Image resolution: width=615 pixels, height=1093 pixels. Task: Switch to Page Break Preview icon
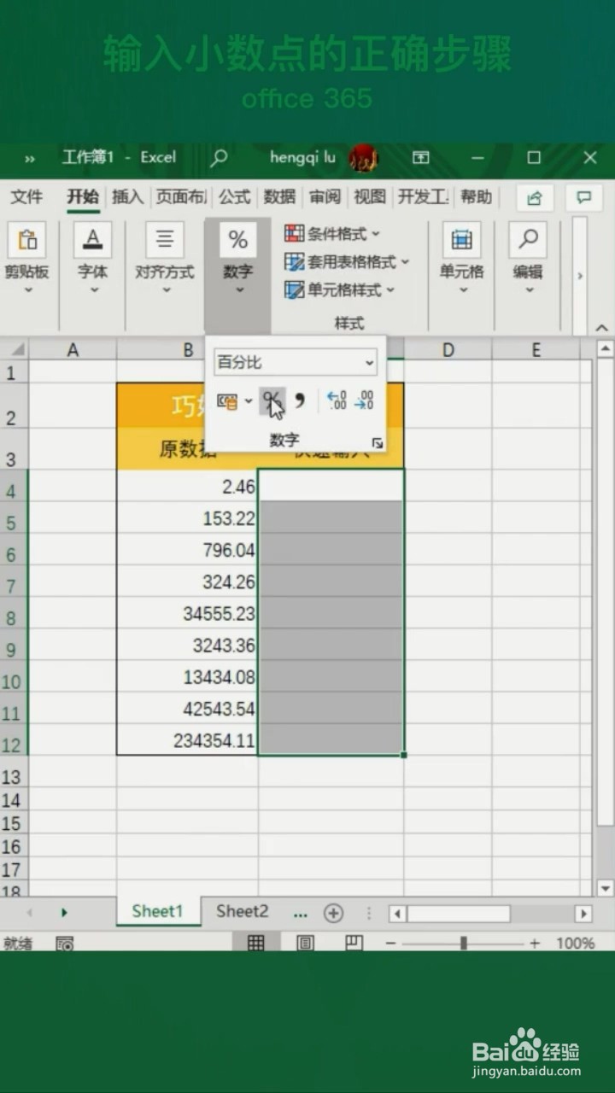[354, 943]
